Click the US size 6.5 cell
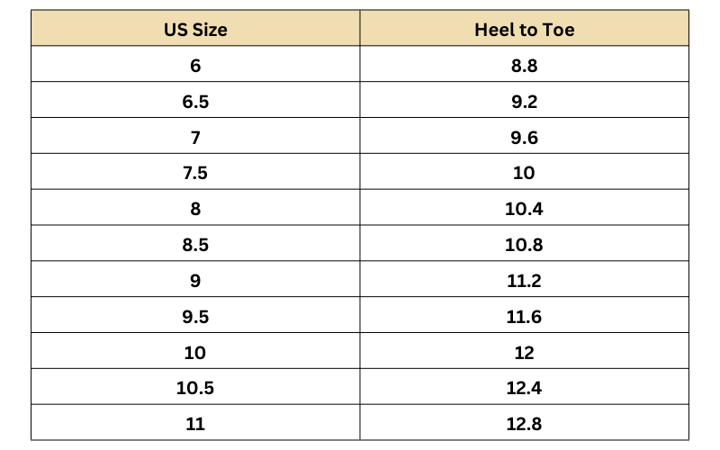 point(195,101)
